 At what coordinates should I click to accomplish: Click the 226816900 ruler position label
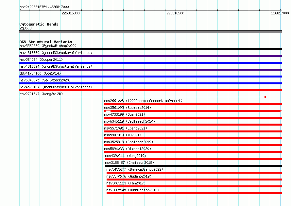[x=175, y=13]
